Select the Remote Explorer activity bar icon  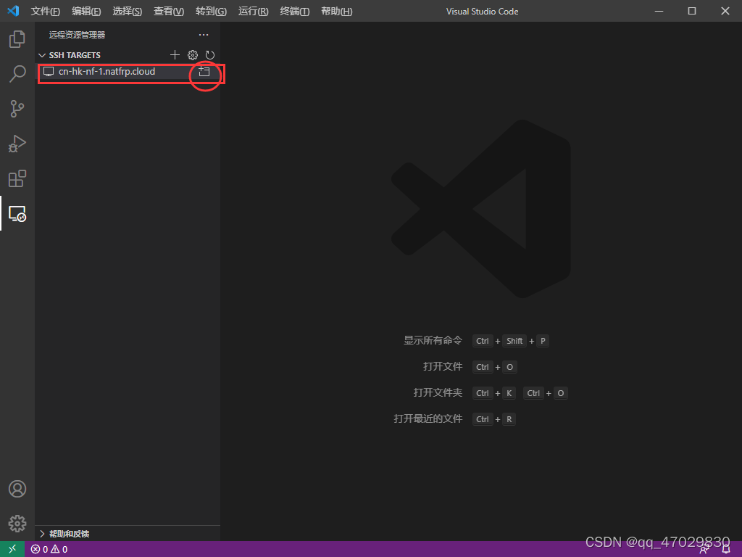click(x=17, y=214)
